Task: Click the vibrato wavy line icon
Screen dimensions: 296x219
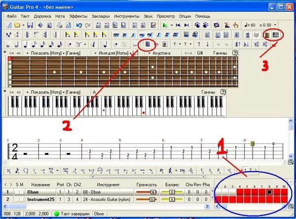Action: point(142,170)
